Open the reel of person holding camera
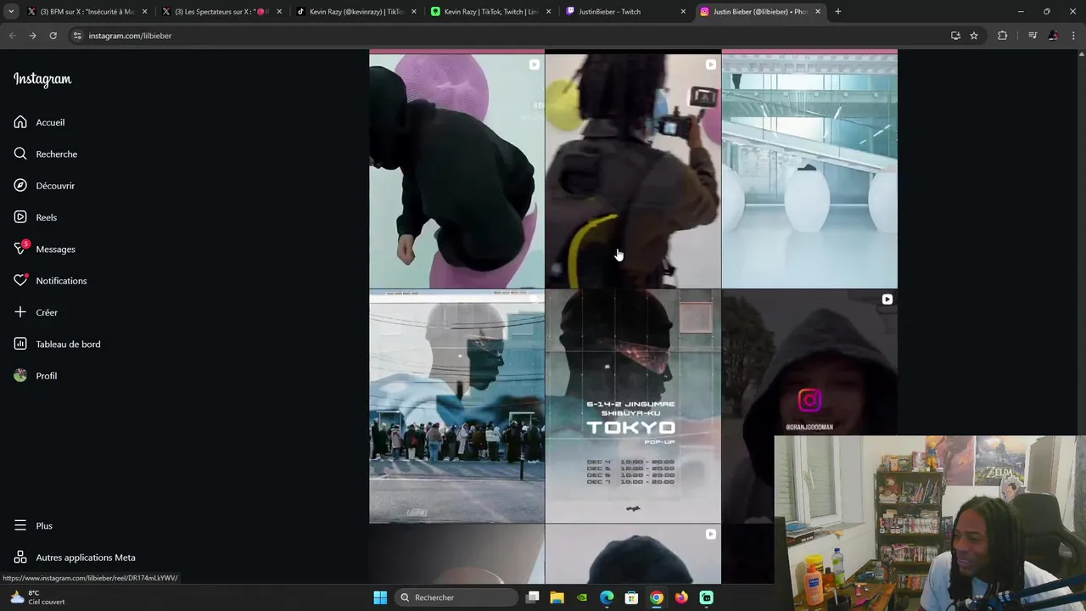 pos(633,171)
